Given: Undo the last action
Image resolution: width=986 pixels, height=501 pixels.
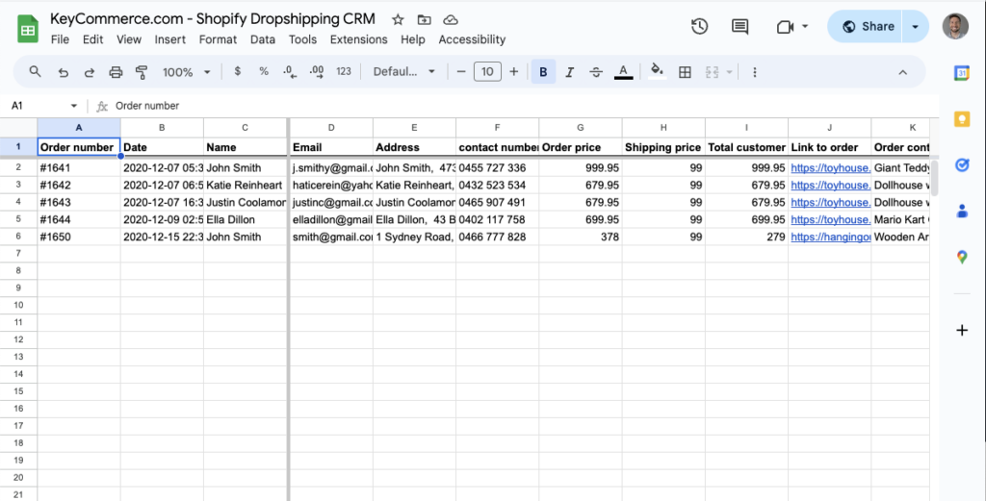Looking at the screenshot, I should pyautogui.click(x=63, y=72).
